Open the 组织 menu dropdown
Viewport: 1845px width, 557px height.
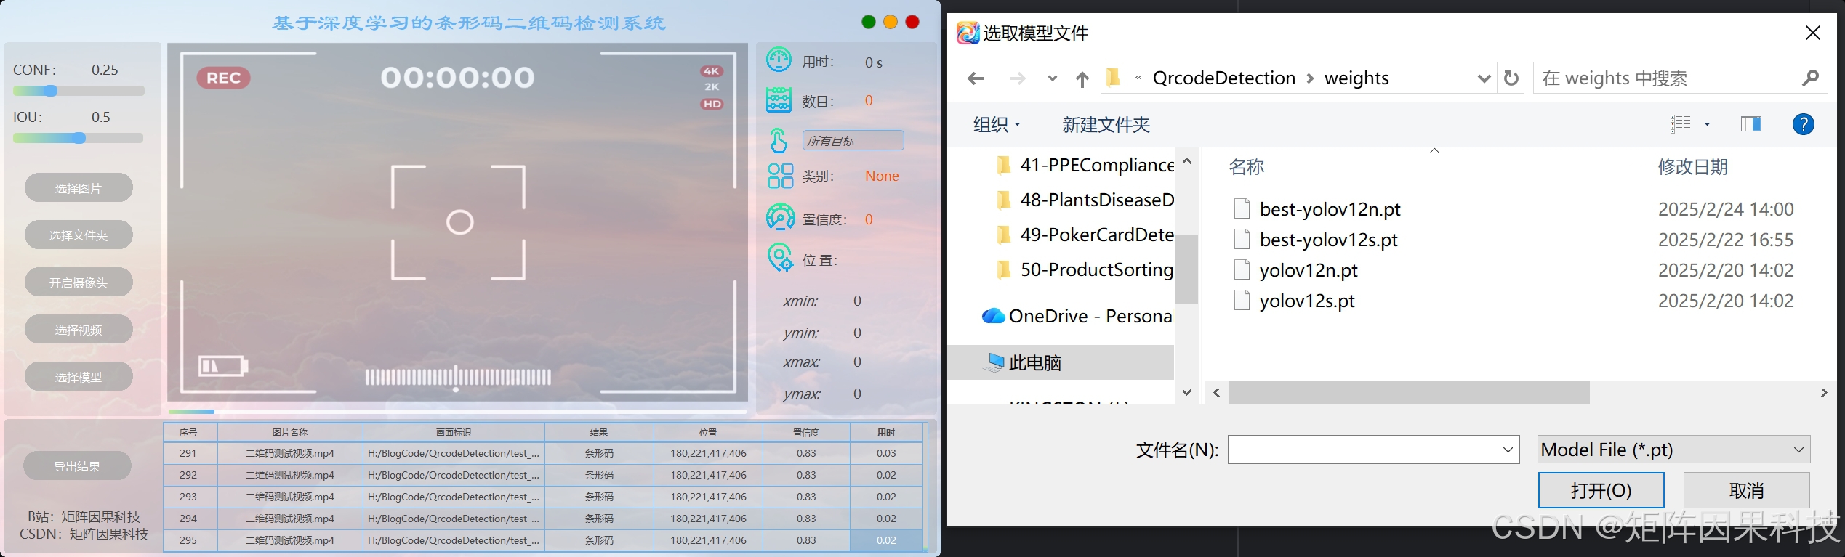[997, 124]
